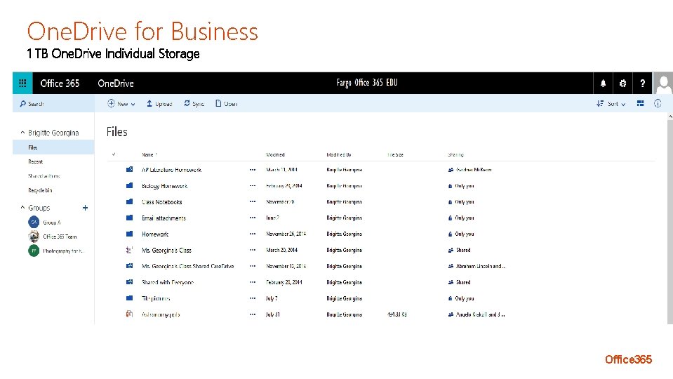The width and height of the screenshot is (673, 379).
Task: Open more options for Homework folder
Action: tap(253, 234)
